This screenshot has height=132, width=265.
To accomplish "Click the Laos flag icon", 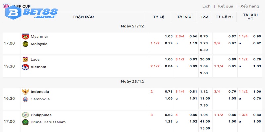I will (25, 59).
